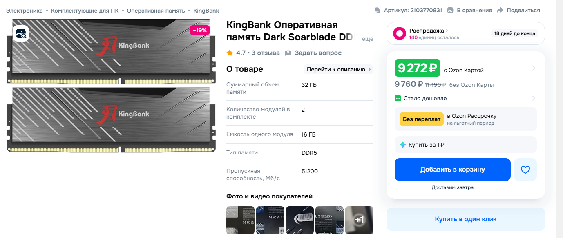Open the +1 customer photos thumbnail
The height and width of the screenshot is (238, 563).
pos(360,220)
